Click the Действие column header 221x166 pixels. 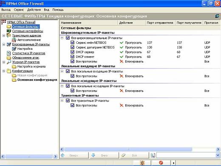(131, 23)
